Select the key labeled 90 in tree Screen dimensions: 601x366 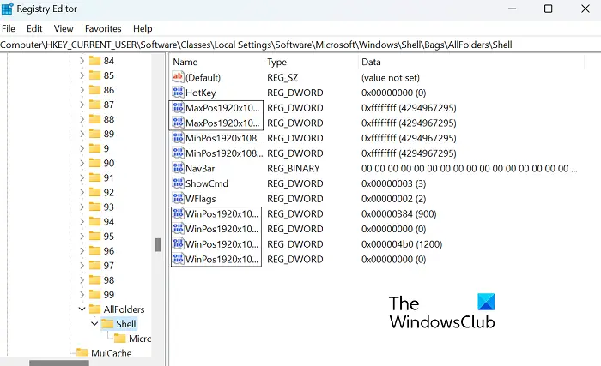(109, 163)
